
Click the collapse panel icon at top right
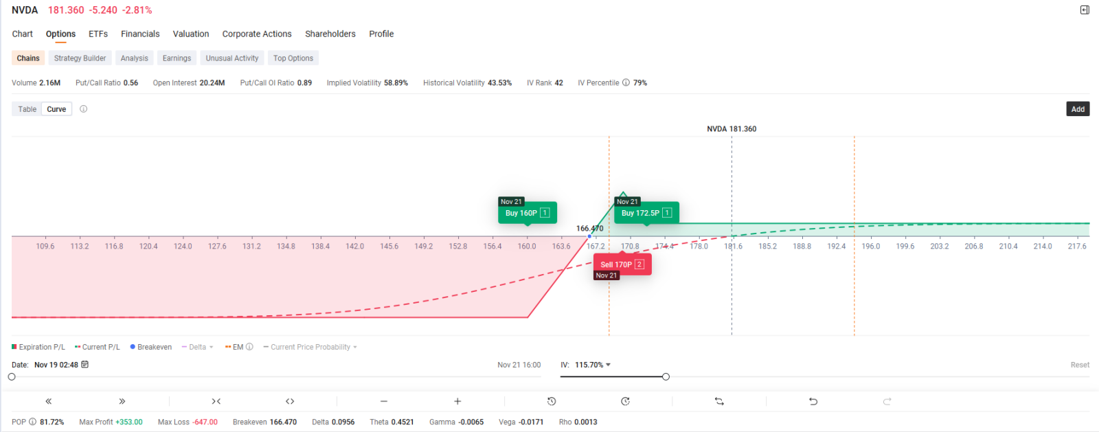[x=1085, y=10]
